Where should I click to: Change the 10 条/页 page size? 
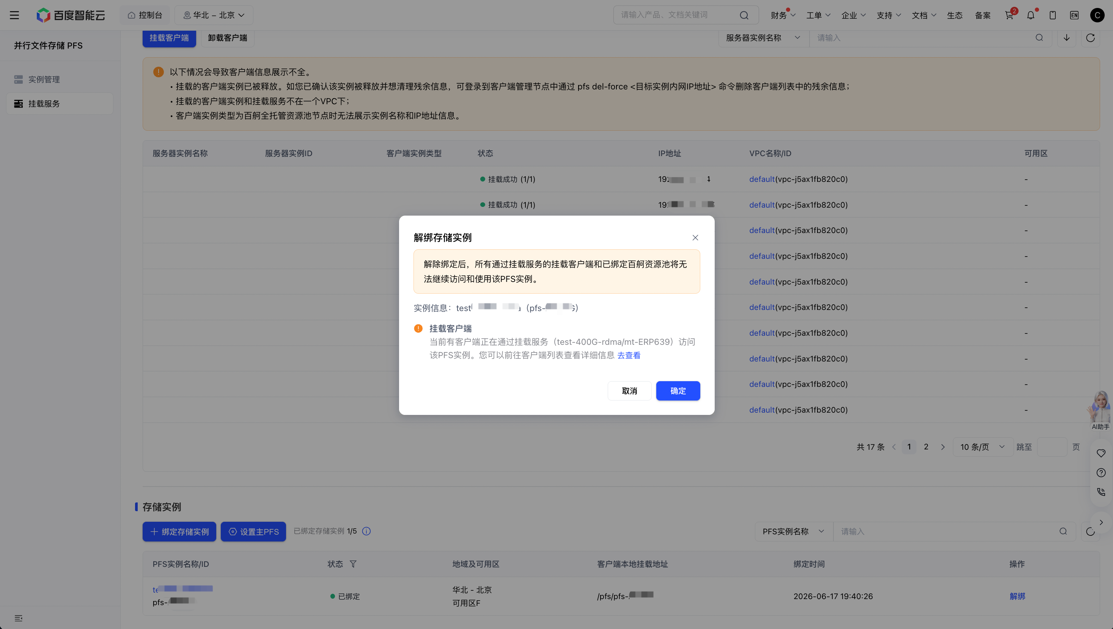pos(983,447)
